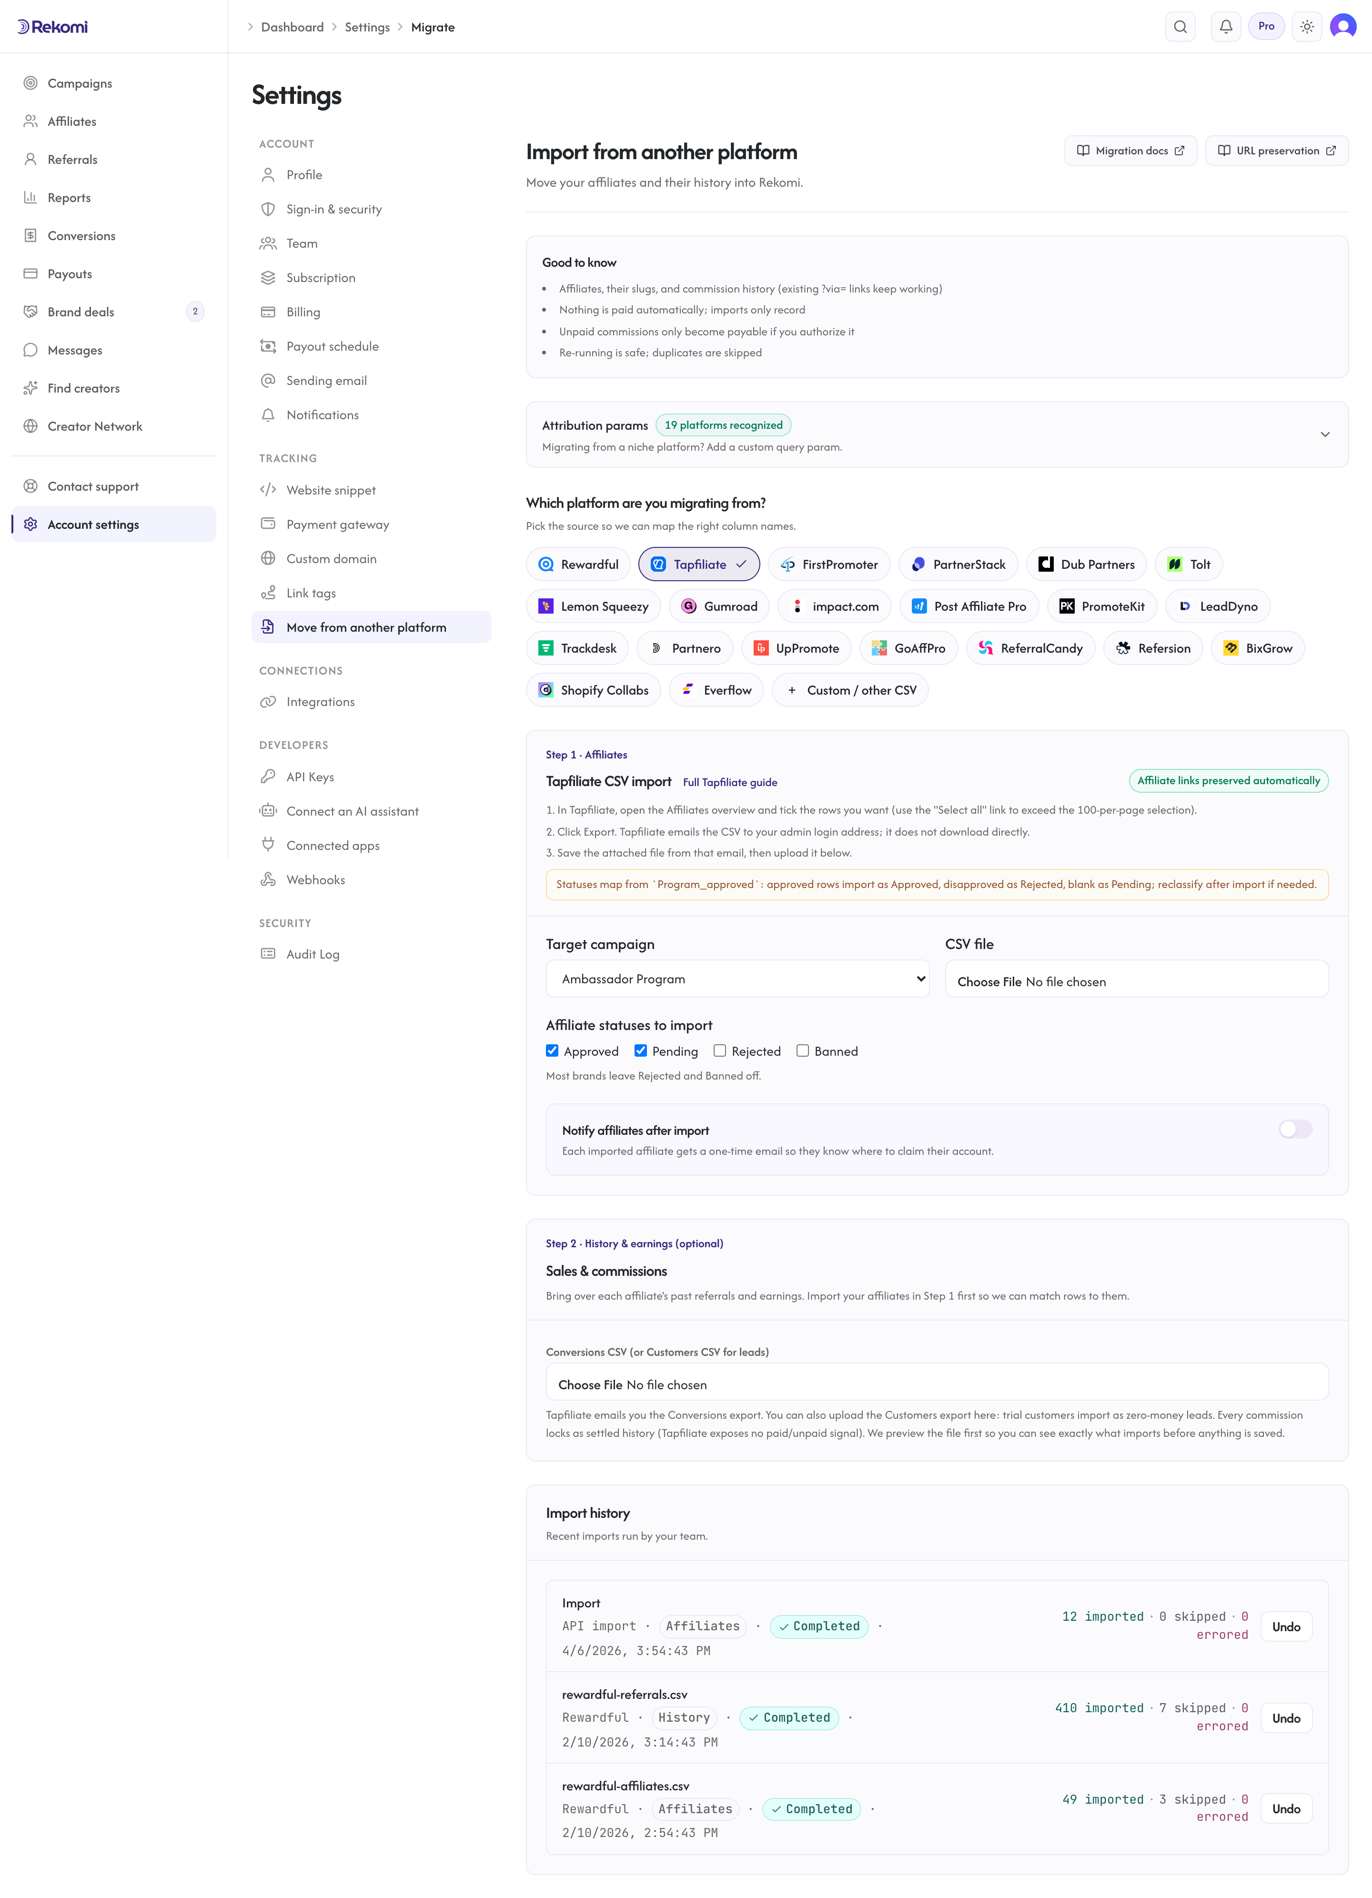Open Integrations under Connections
Viewport: 1372px width, 1898px height.
(x=372, y=701)
